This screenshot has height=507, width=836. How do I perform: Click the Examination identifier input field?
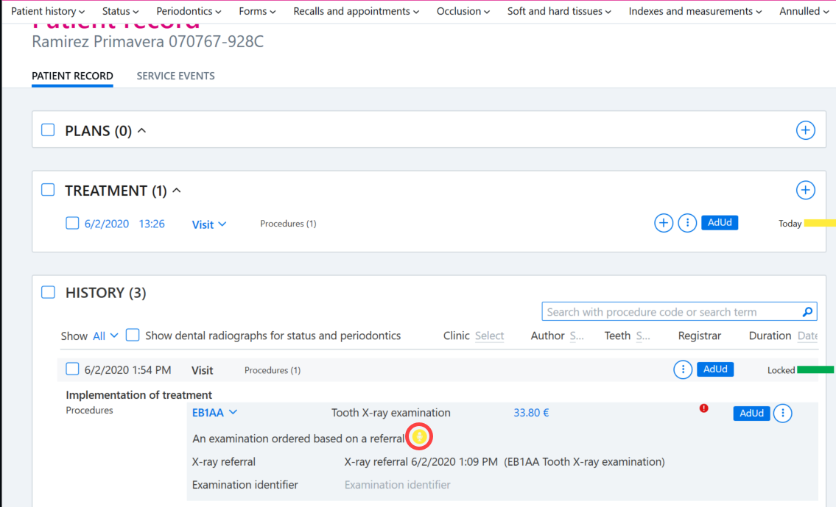point(397,485)
